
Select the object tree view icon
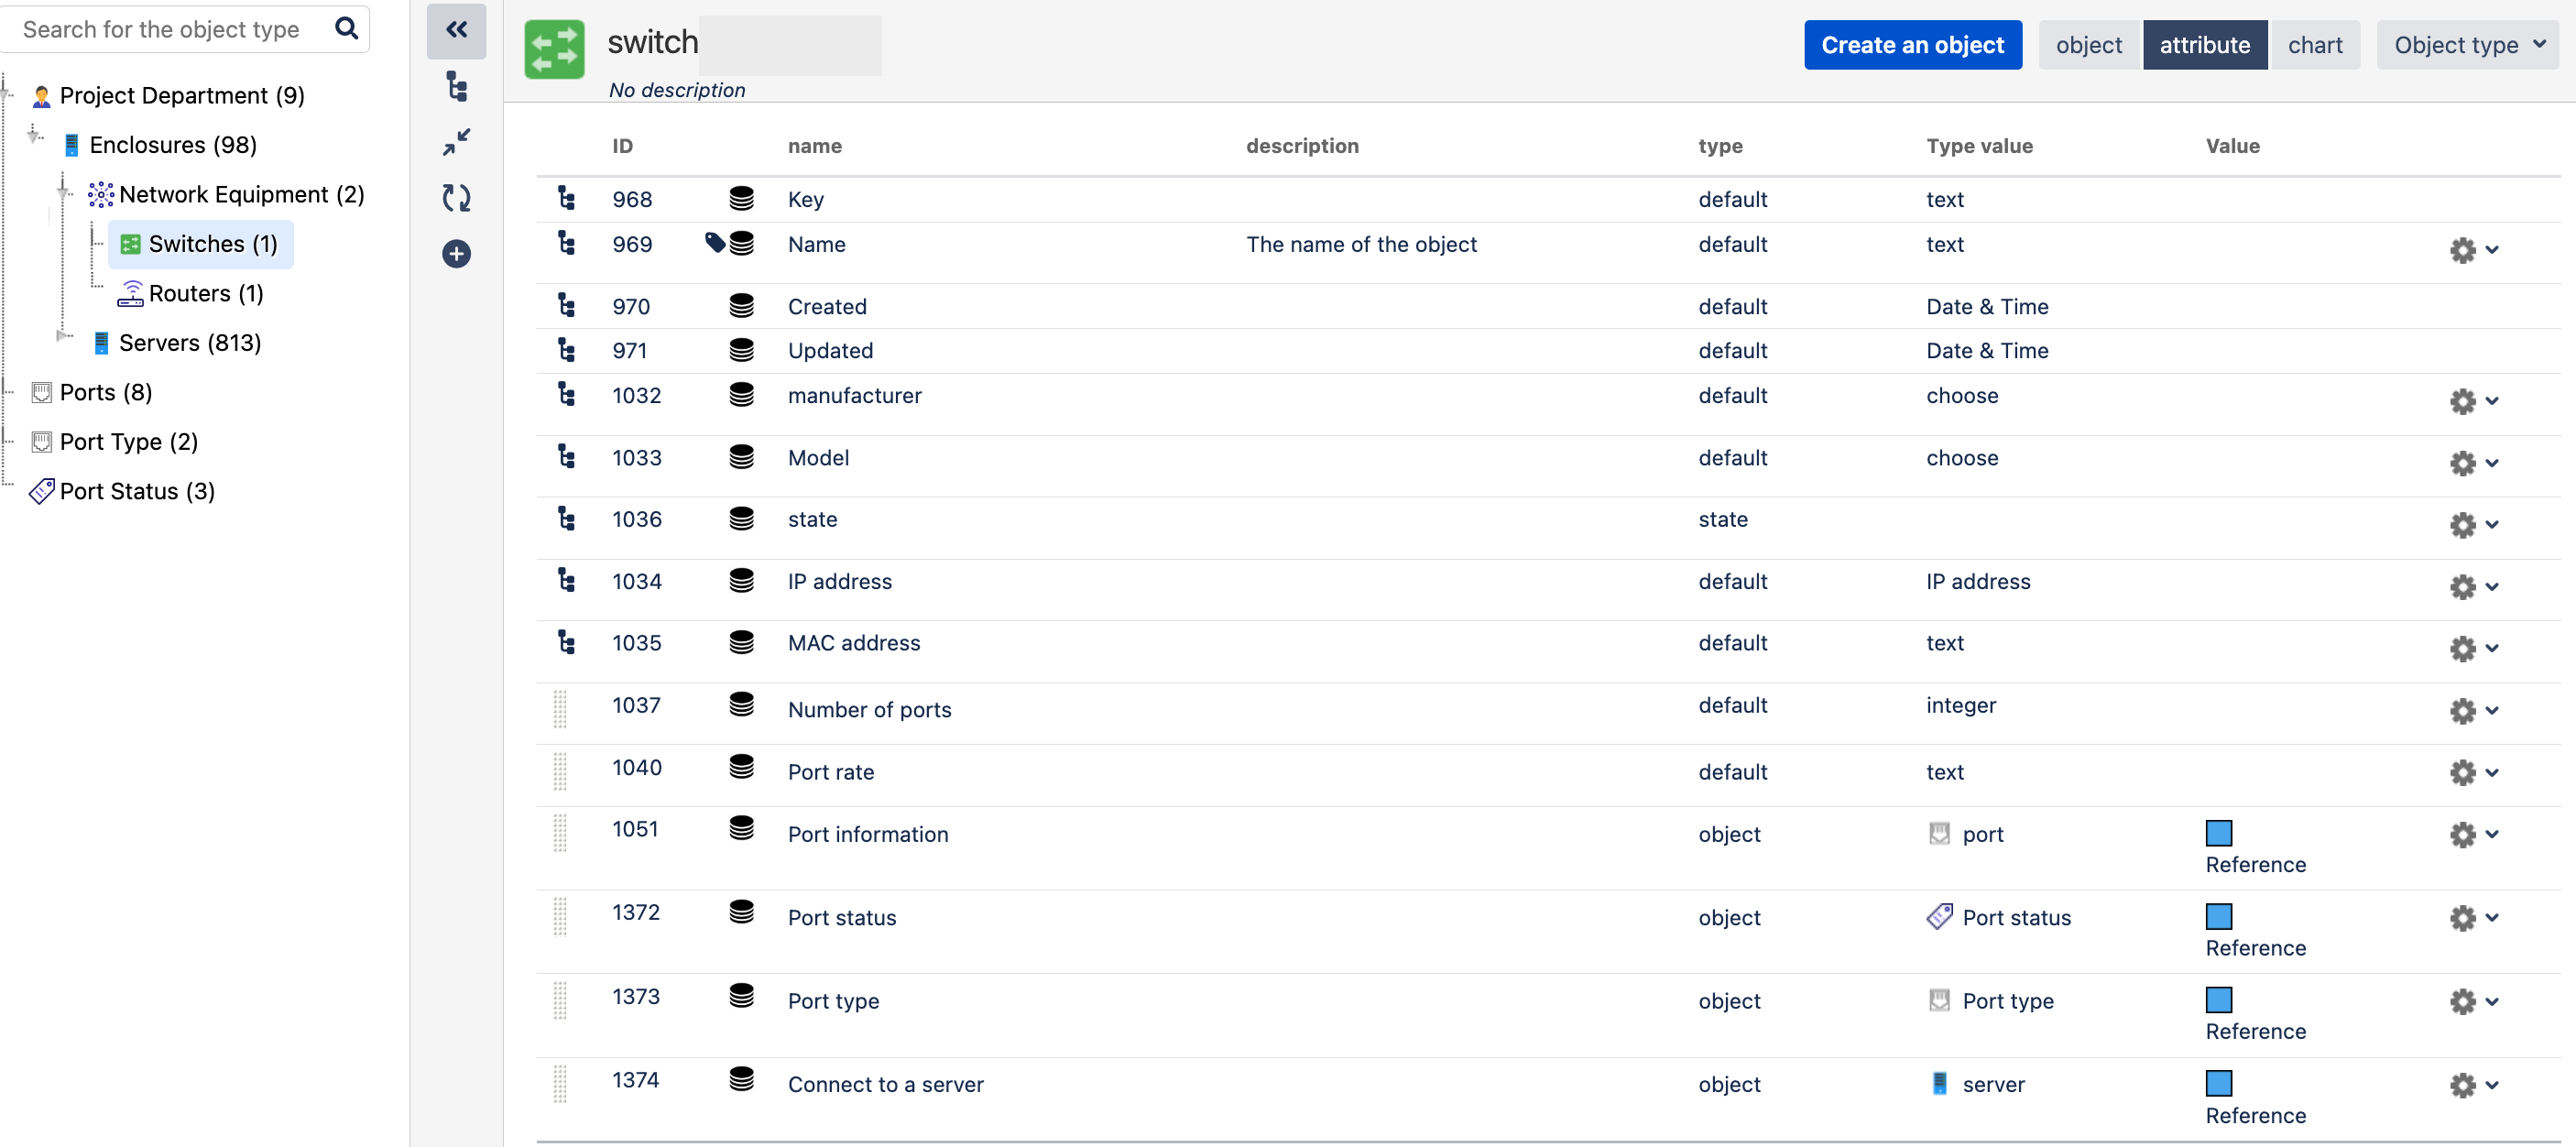(457, 88)
